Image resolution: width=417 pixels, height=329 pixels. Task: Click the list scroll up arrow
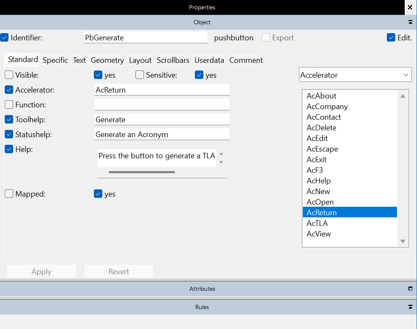point(403,96)
